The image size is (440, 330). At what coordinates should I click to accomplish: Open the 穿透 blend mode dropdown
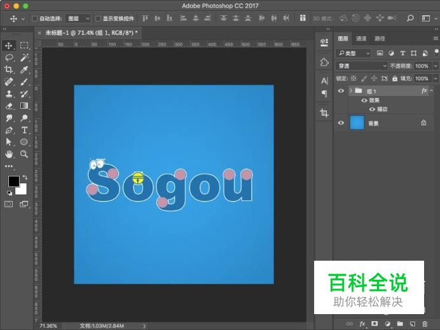click(x=362, y=66)
